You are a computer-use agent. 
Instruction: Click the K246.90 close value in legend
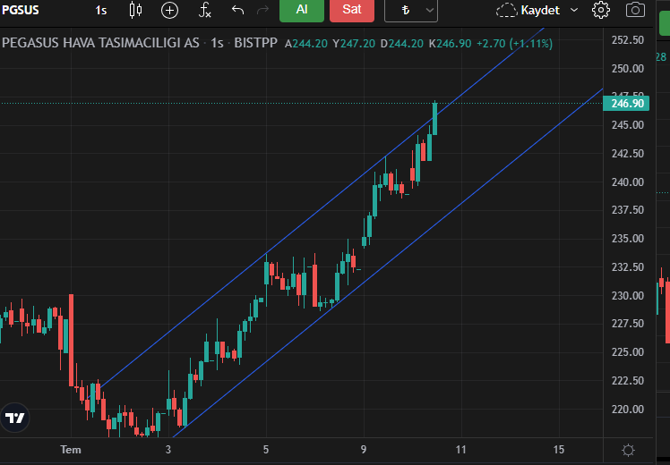coord(451,43)
